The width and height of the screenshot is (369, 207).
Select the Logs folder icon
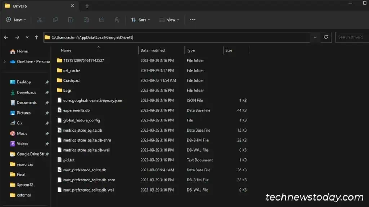click(x=59, y=90)
